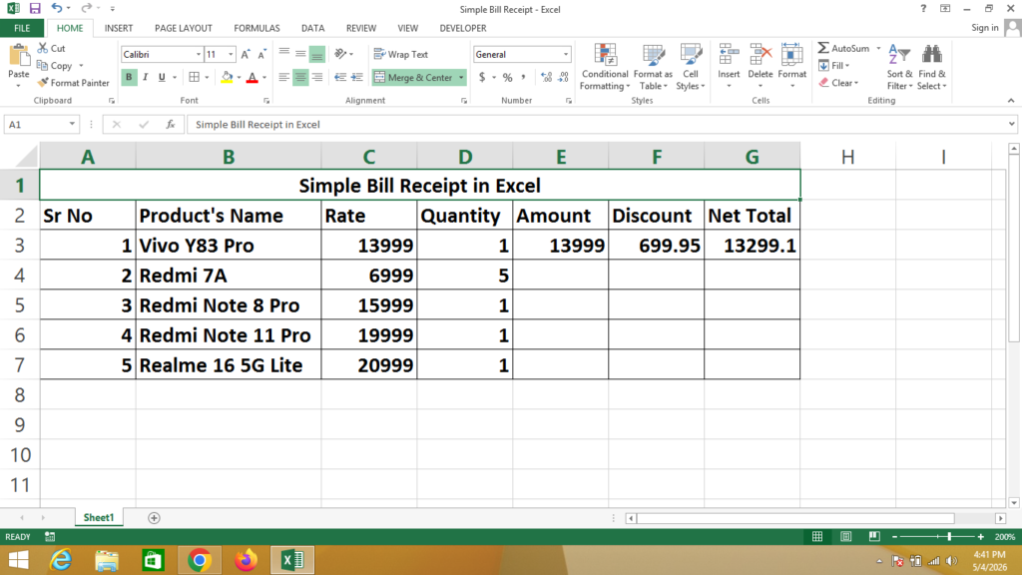Expand the Name Box dropdown
This screenshot has height=575, width=1022.
pyautogui.click(x=72, y=124)
